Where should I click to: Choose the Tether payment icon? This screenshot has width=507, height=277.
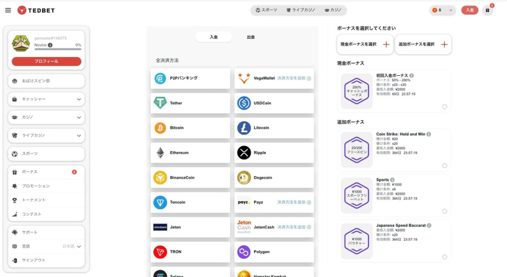click(x=160, y=103)
